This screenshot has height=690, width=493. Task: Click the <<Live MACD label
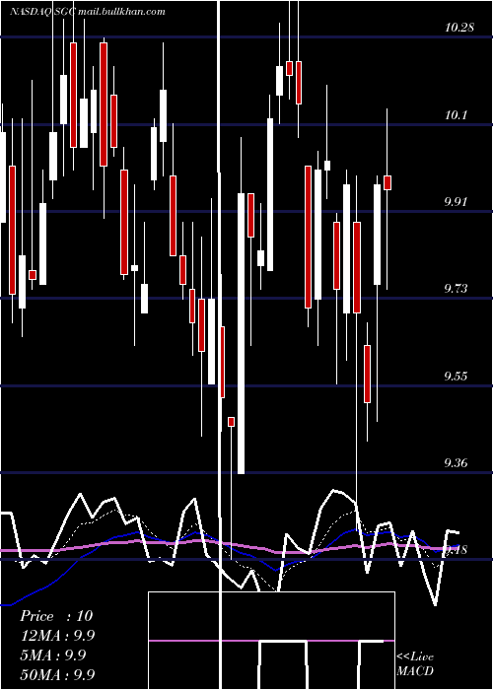click(x=415, y=663)
